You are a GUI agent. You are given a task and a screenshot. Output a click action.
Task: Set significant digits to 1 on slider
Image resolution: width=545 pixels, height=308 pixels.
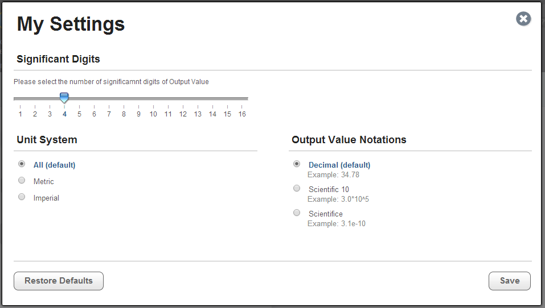(20, 99)
